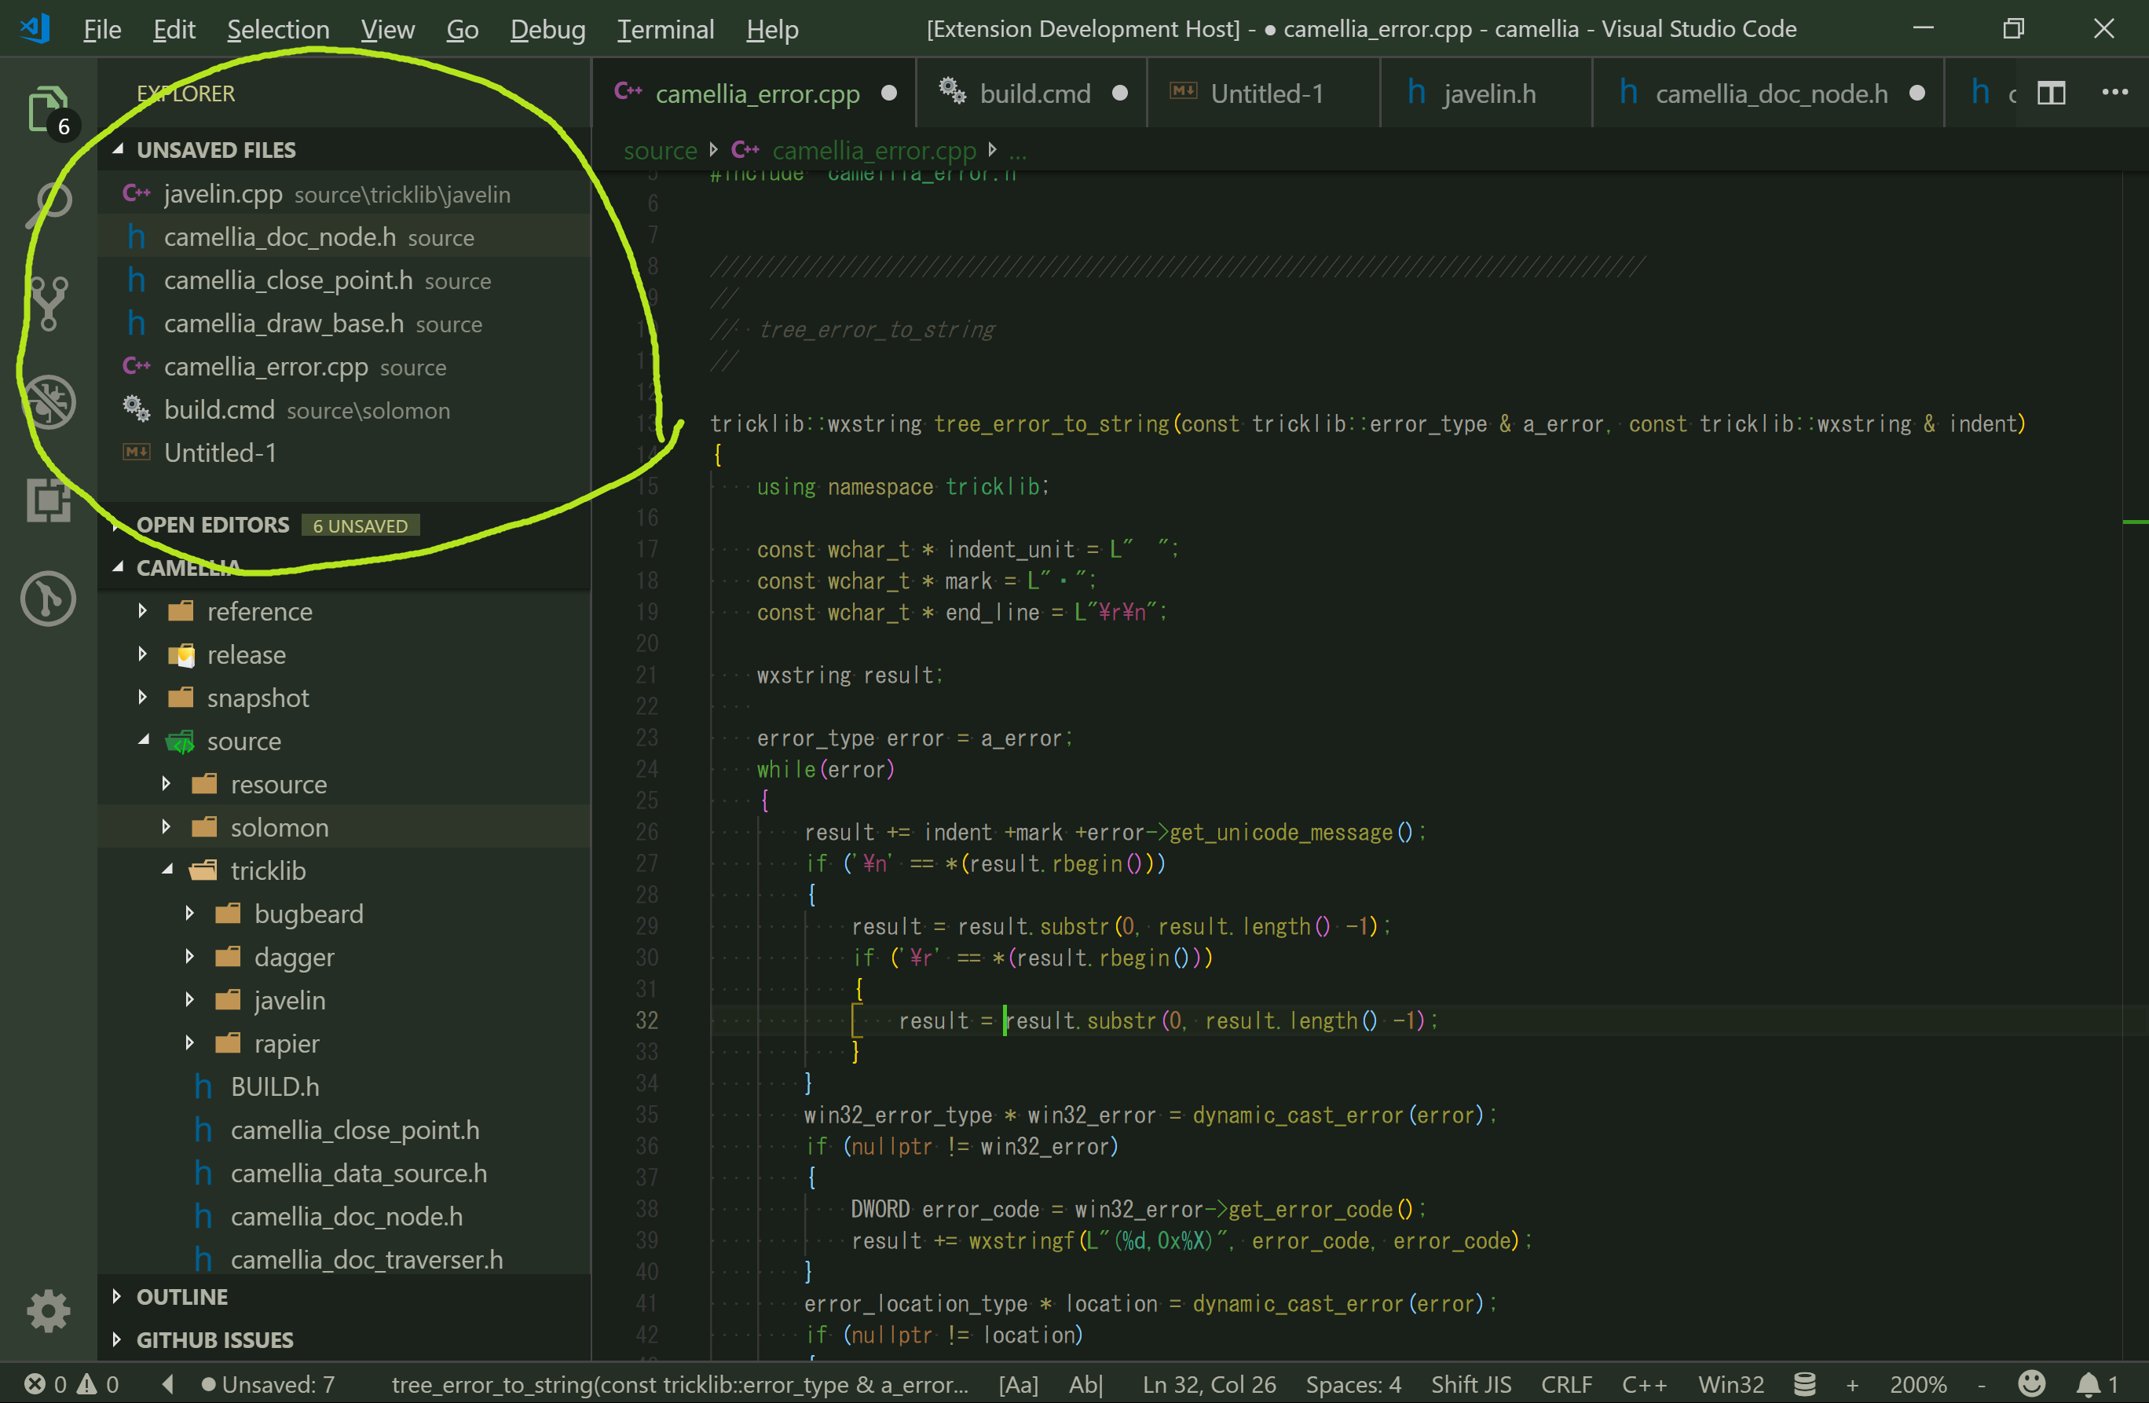The height and width of the screenshot is (1403, 2149).
Task: Open the Terminal menu
Action: [x=664, y=28]
